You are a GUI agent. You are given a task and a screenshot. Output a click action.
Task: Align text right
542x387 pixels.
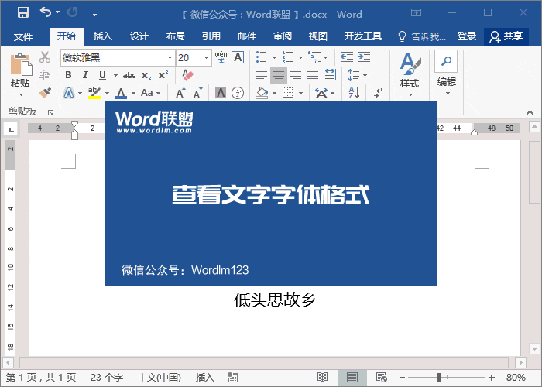pos(296,75)
